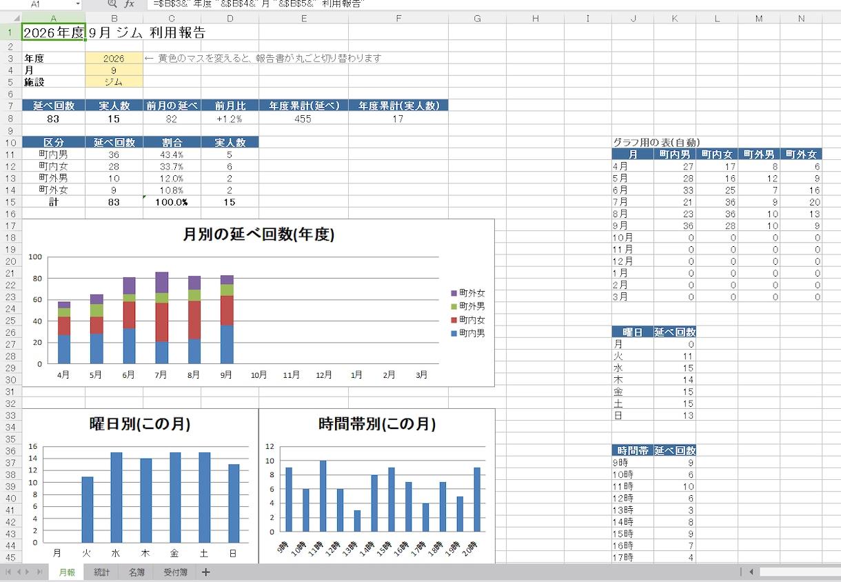Select the 月報 sheet tab

(x=67, y=572)
